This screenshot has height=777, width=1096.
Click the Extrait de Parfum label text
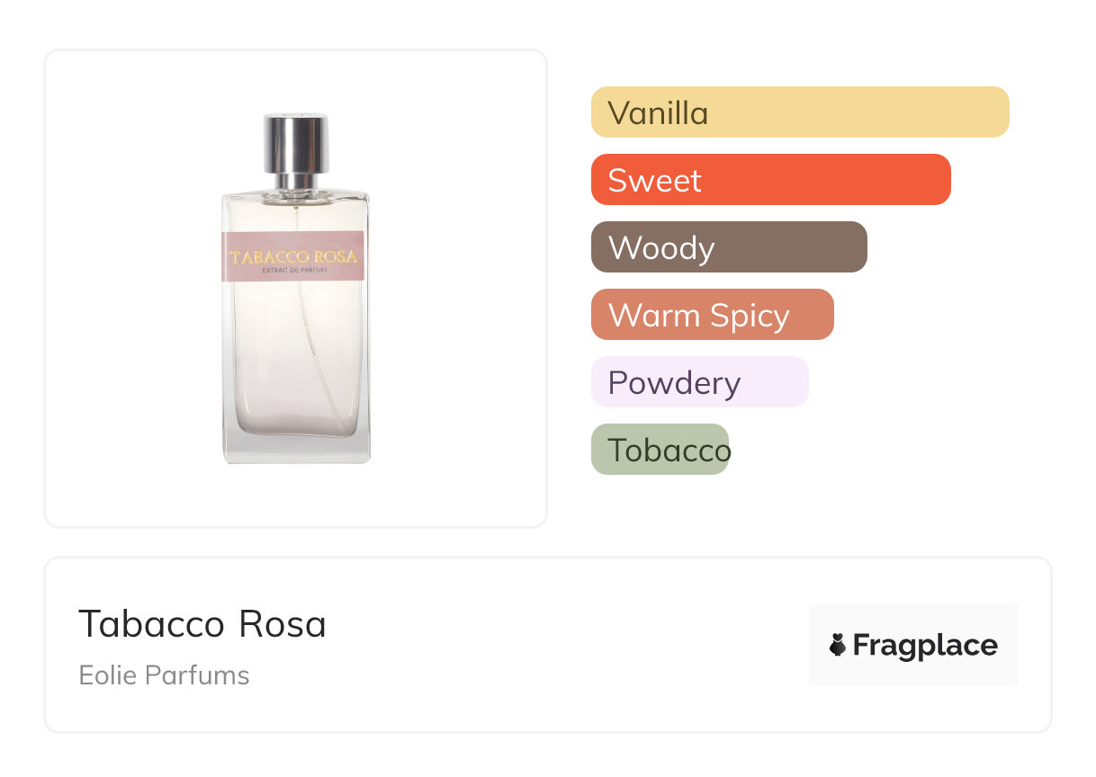(x=293, y=271)
